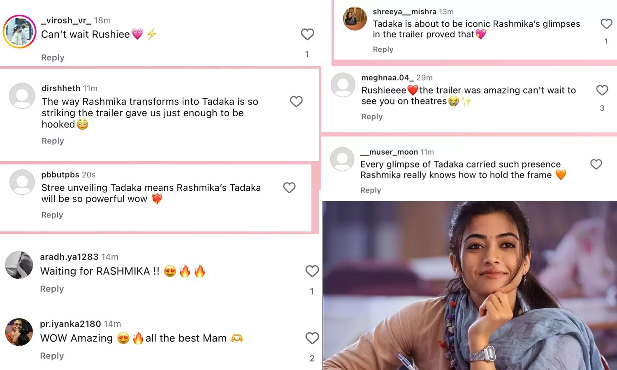Reply to dirshheth's comment

point(52,141)
